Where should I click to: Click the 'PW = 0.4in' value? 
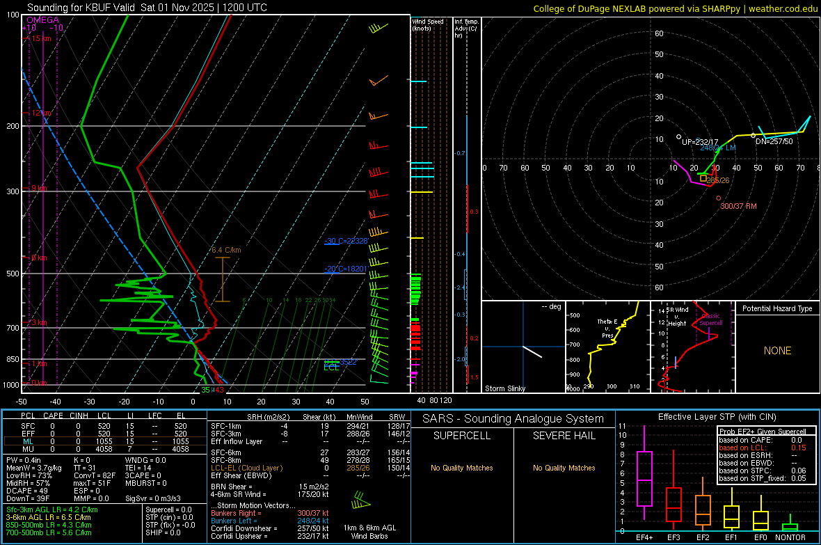coord(24,460)
